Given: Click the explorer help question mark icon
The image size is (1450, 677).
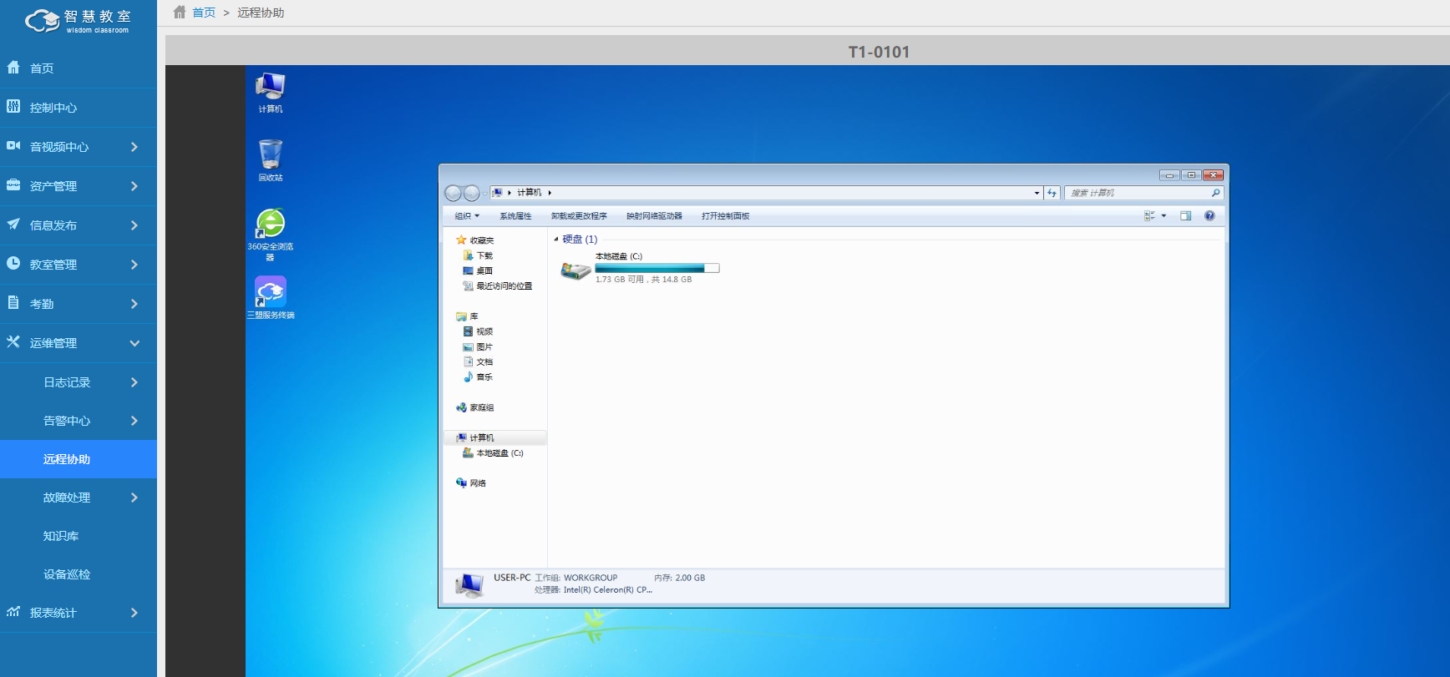Looking at the screenshot, I should coord(1209,216).
